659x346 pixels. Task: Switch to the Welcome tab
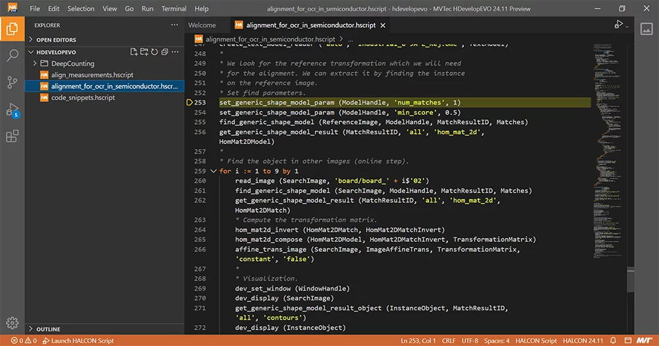tap(202, 25)
